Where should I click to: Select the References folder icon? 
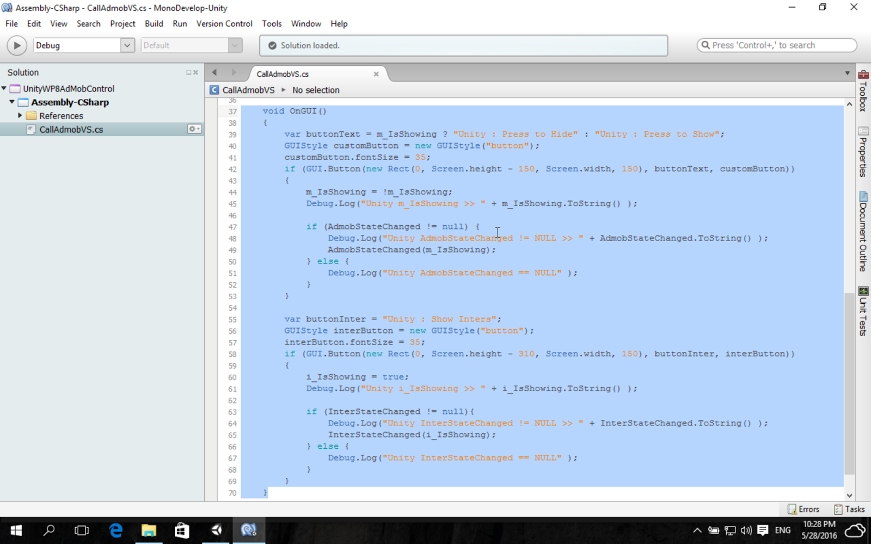pyautogui.click(x=31, y=115)
